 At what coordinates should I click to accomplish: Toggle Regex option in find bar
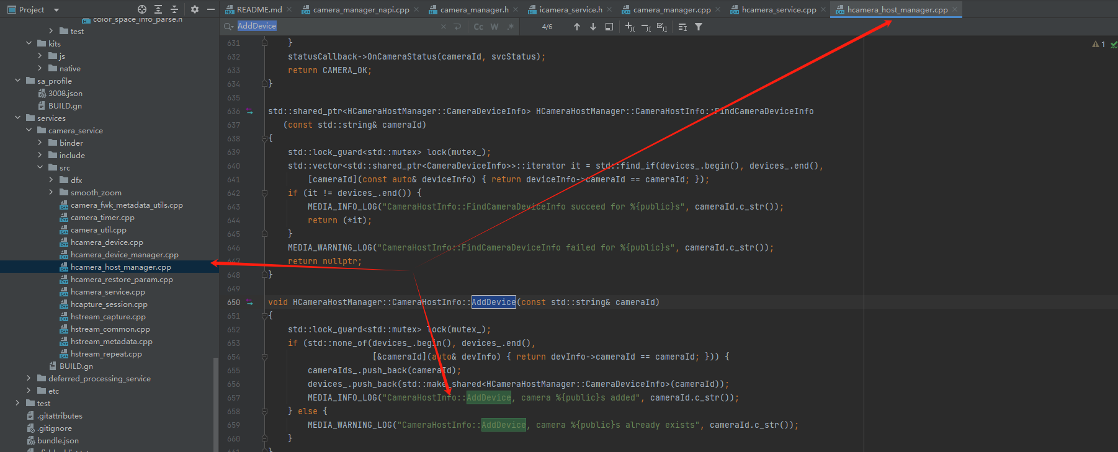pyautogui.click(x=511, y=27)
